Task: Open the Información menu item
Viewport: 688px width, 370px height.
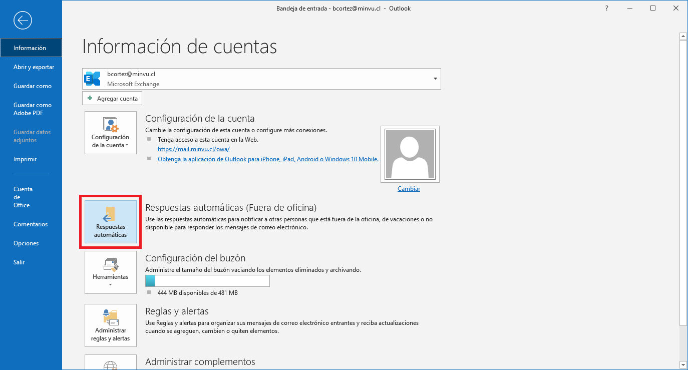Action: point(31,48)
